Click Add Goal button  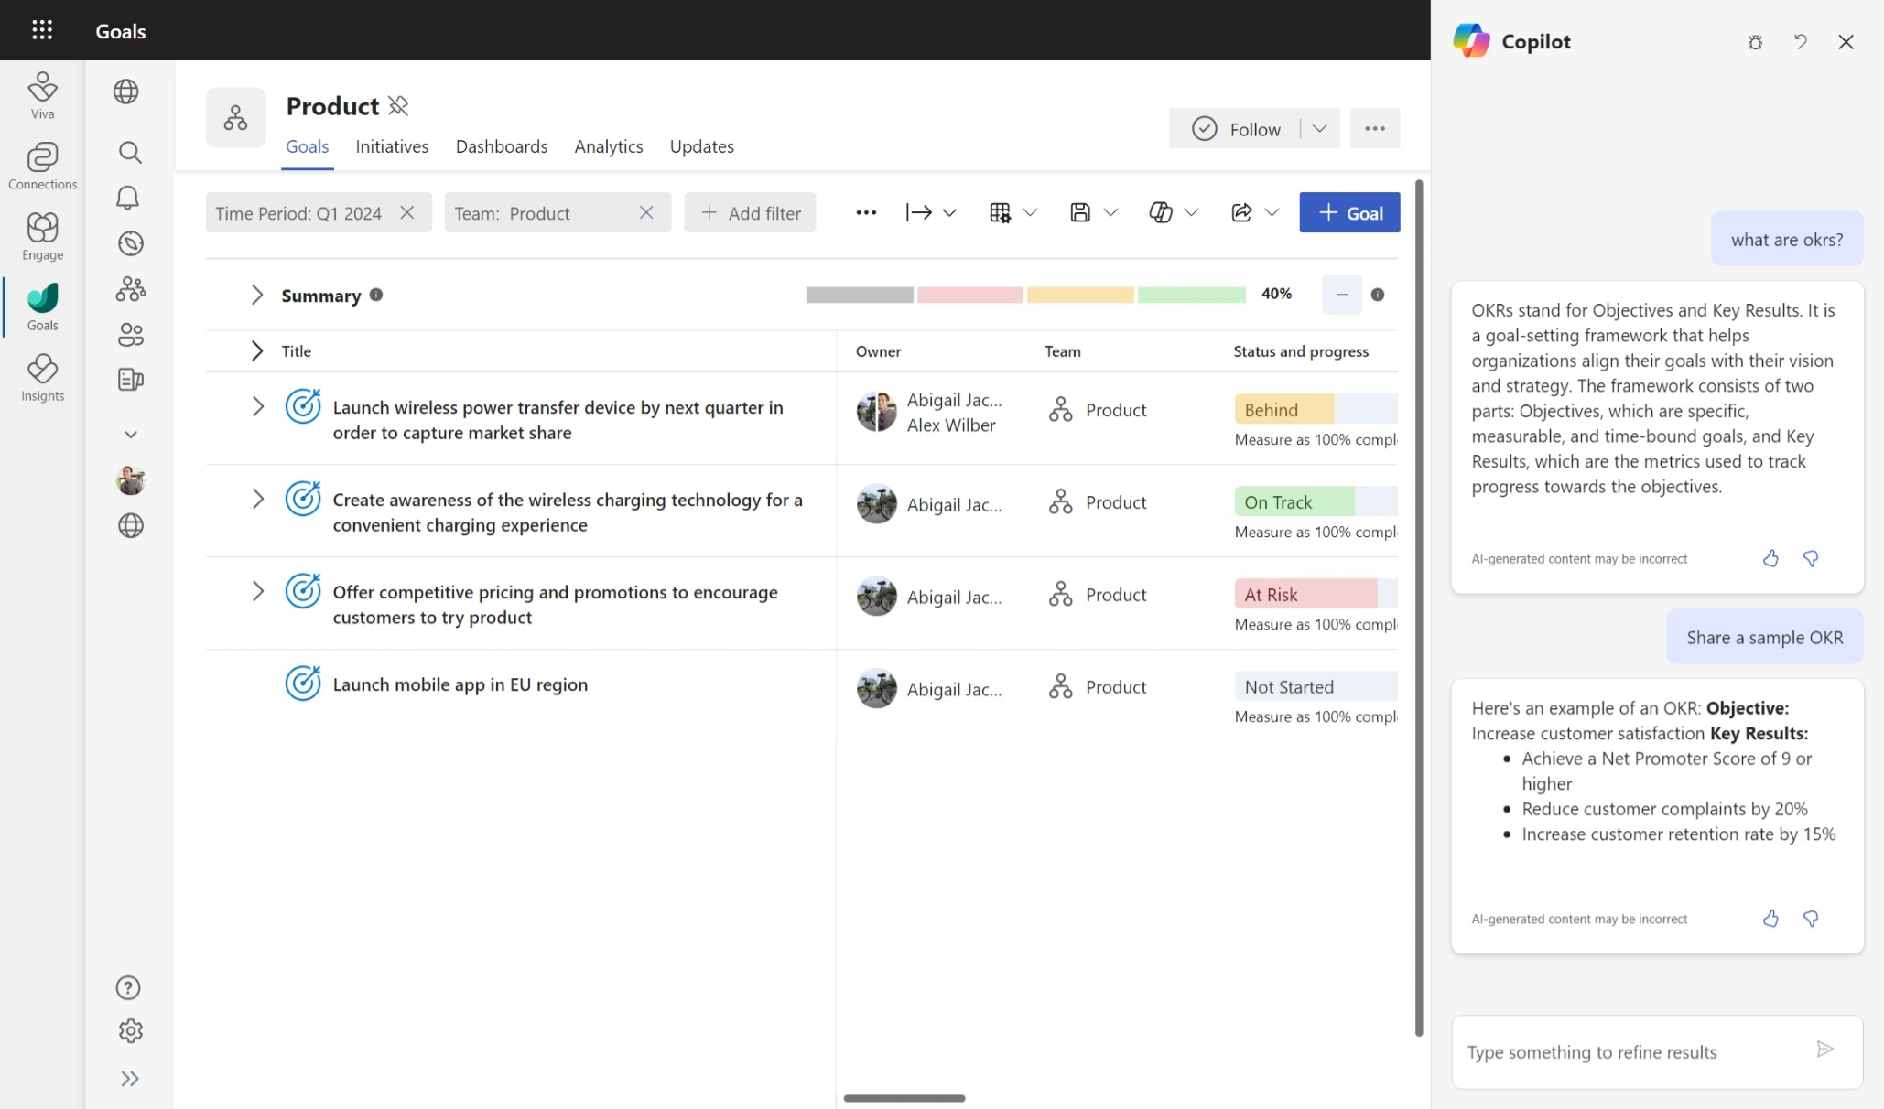1348,211
